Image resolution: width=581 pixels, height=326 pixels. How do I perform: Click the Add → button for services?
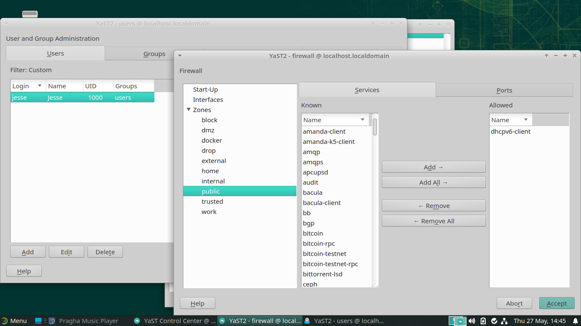pyautogui.click(x=433, y=167)
